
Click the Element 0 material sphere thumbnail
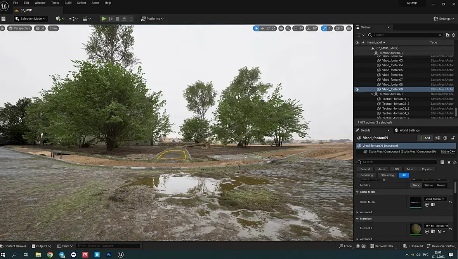pyautogui.click(x=415, y=229)
